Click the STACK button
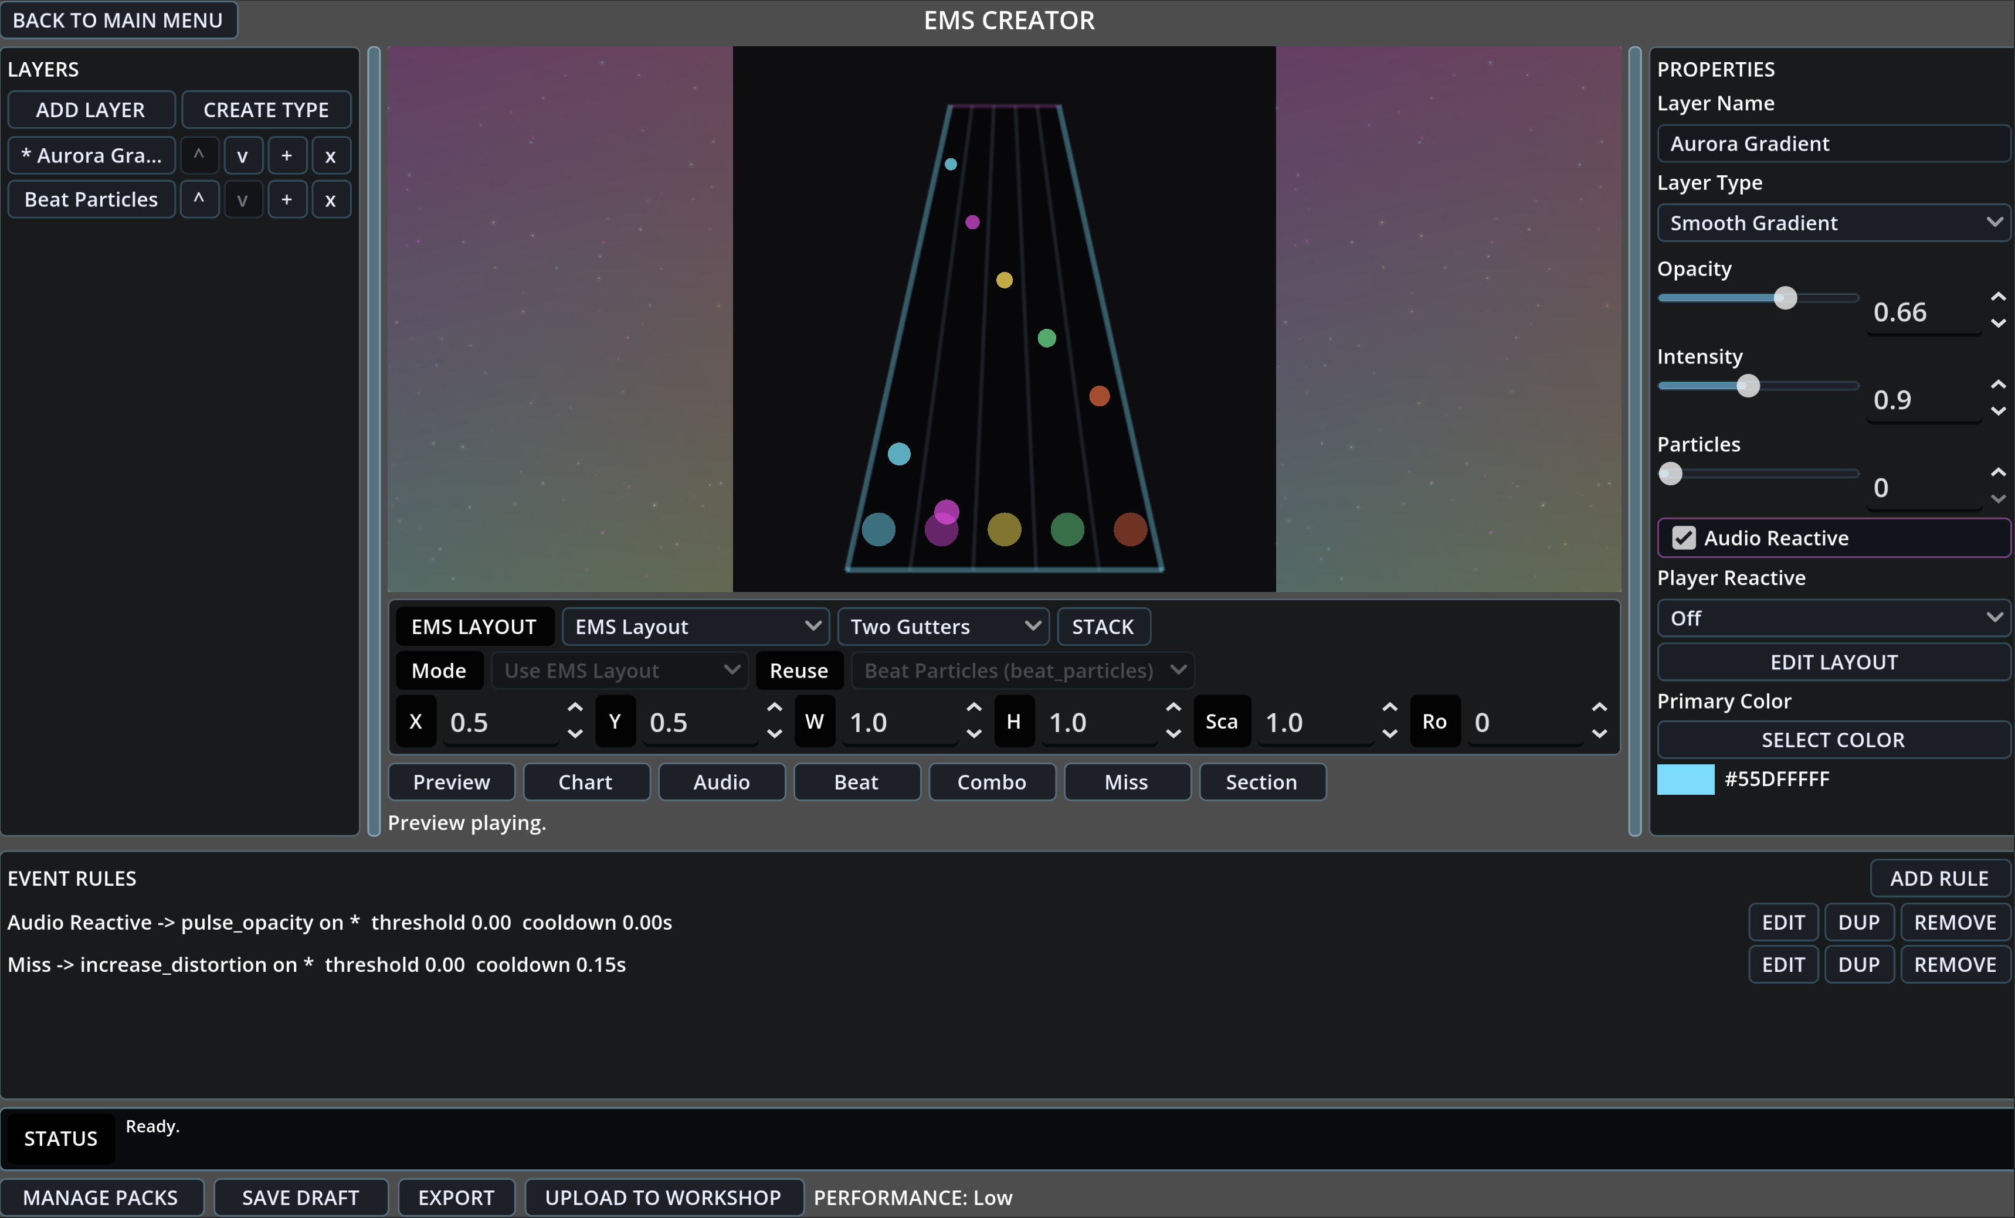The height and width of the screenshot is (1218, 2015). click(x=1103, y=627)
